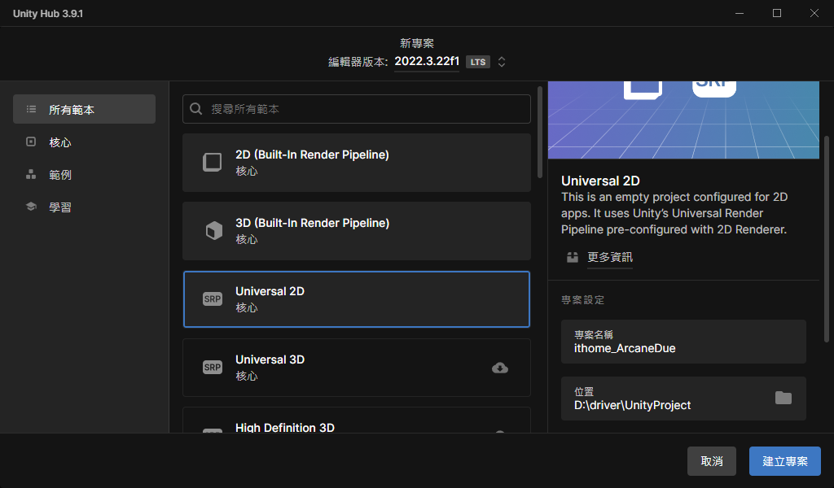Click the editor version 2022.3.22f1

(427, 61)
